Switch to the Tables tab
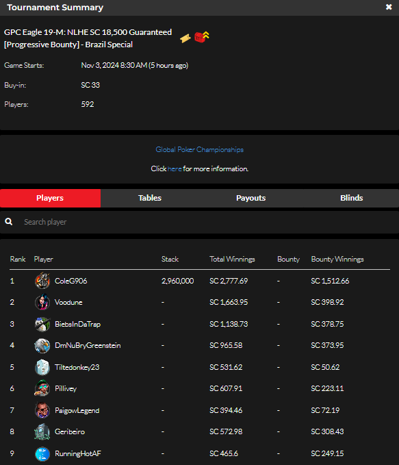The image size is (399, 465). pyautogui.click(x=150, y=198)
